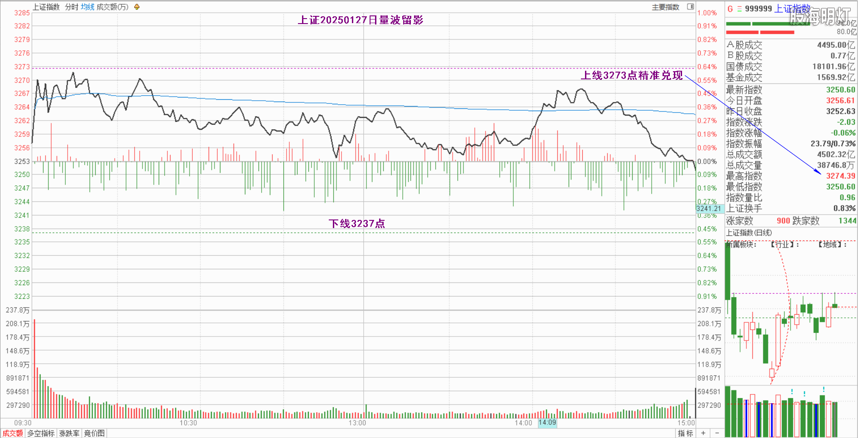Screen dimensions: 858x438
Task: Click the 最新指数 3250.60 value
Action: click(840, 90)
